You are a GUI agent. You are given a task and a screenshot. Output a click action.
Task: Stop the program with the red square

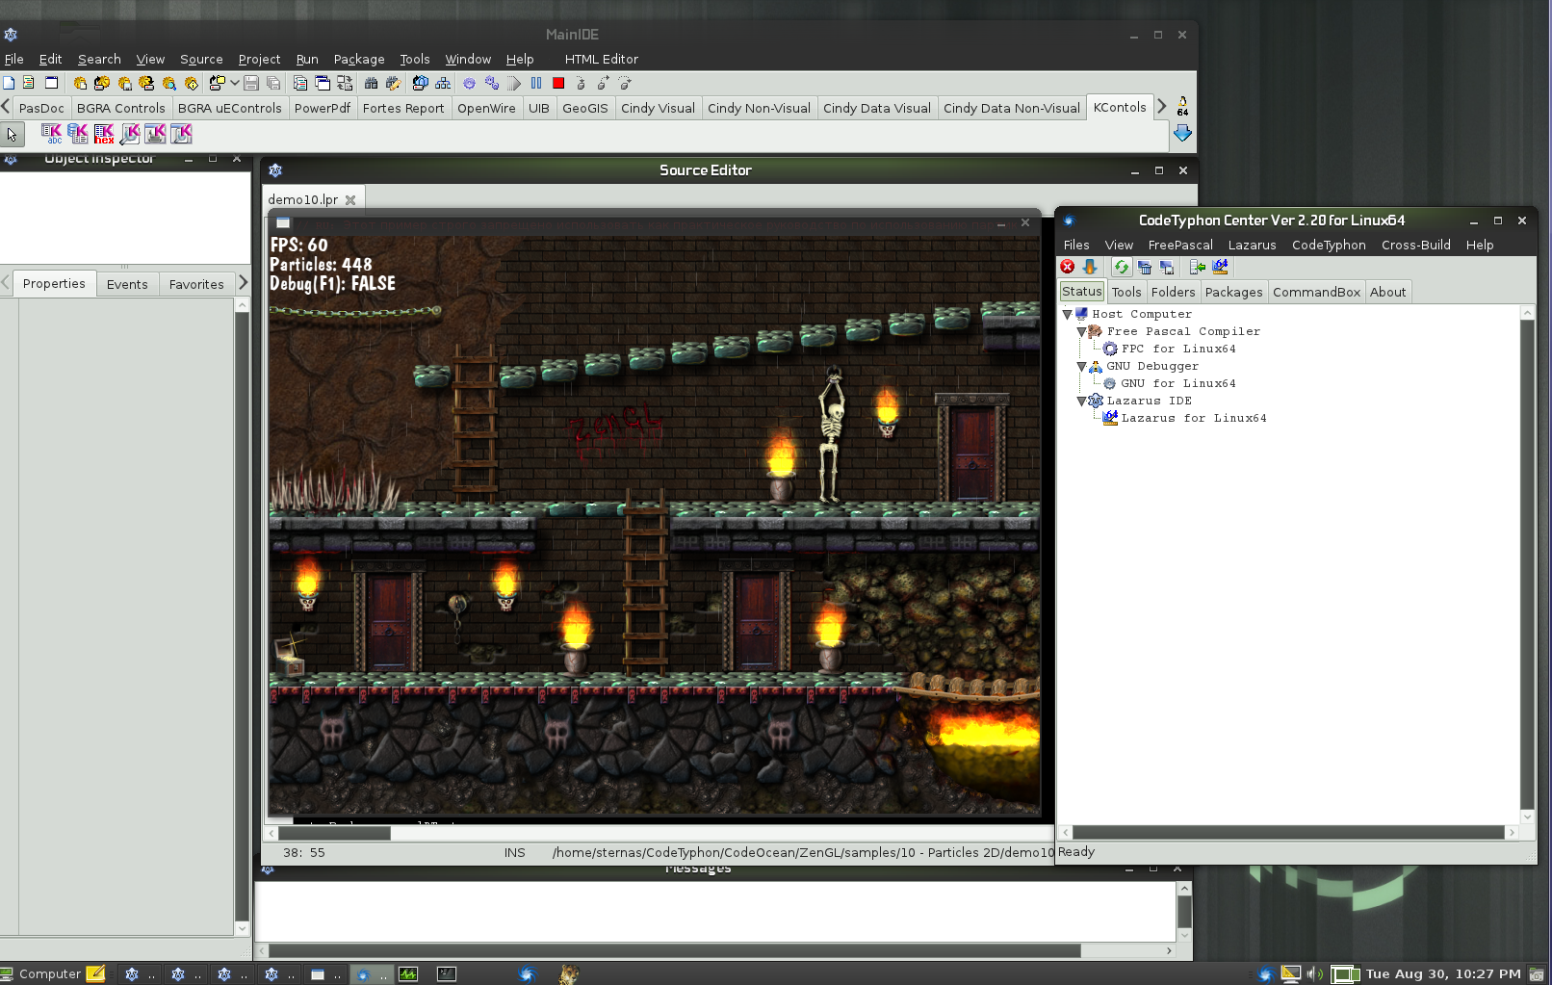(558, 83)
